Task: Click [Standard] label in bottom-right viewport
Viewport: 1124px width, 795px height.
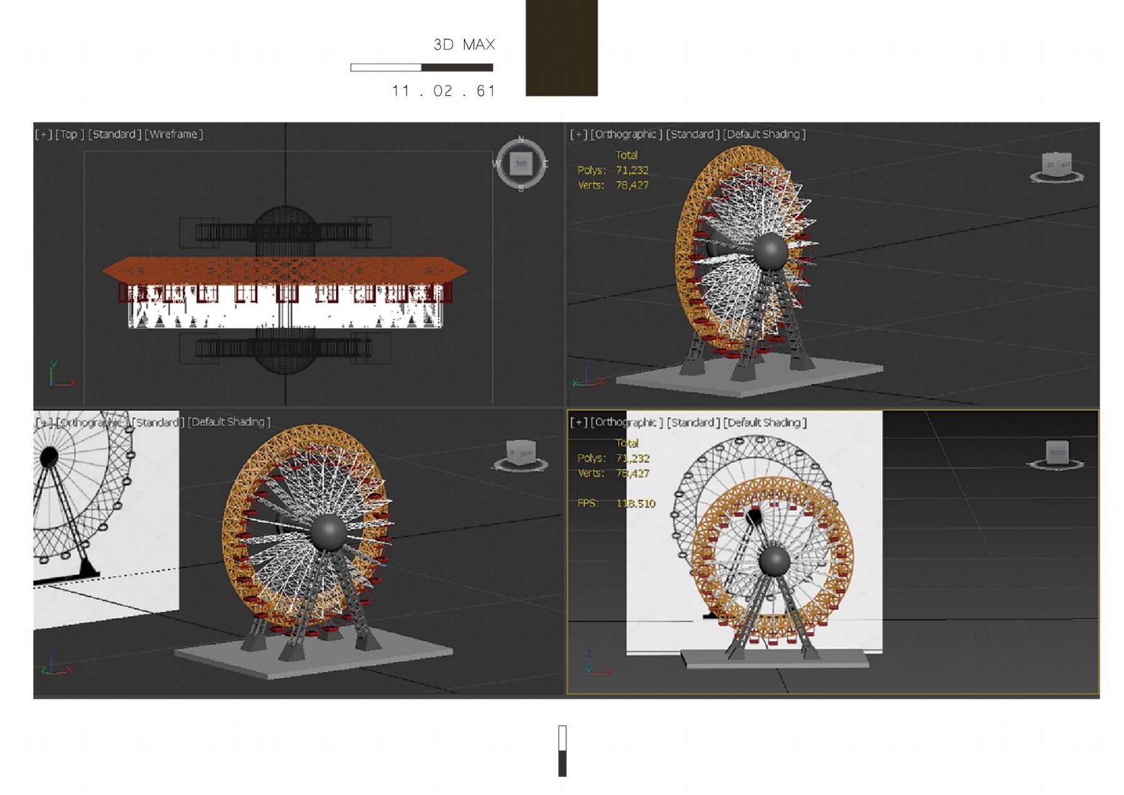Action: tap(693, 423)
